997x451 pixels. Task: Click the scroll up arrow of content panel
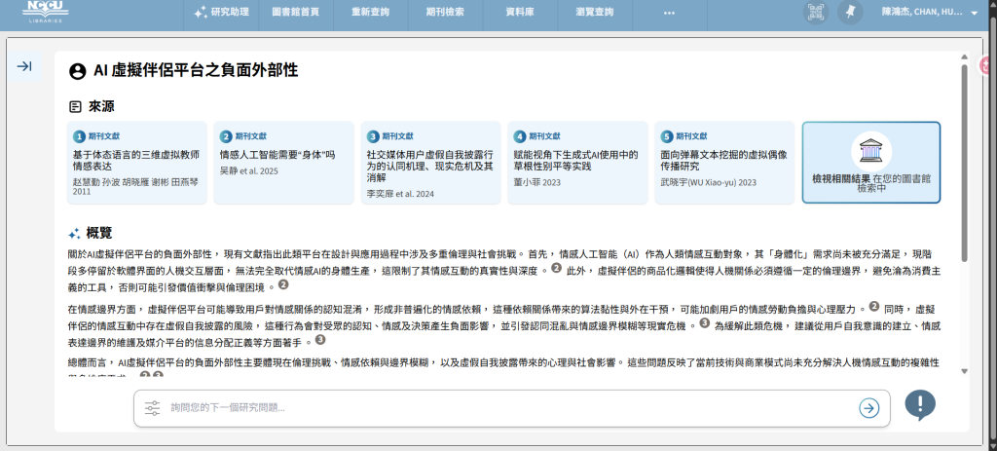[x=964, y=57]
